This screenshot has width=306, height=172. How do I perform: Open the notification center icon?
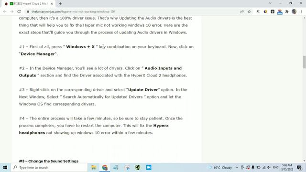299,168
